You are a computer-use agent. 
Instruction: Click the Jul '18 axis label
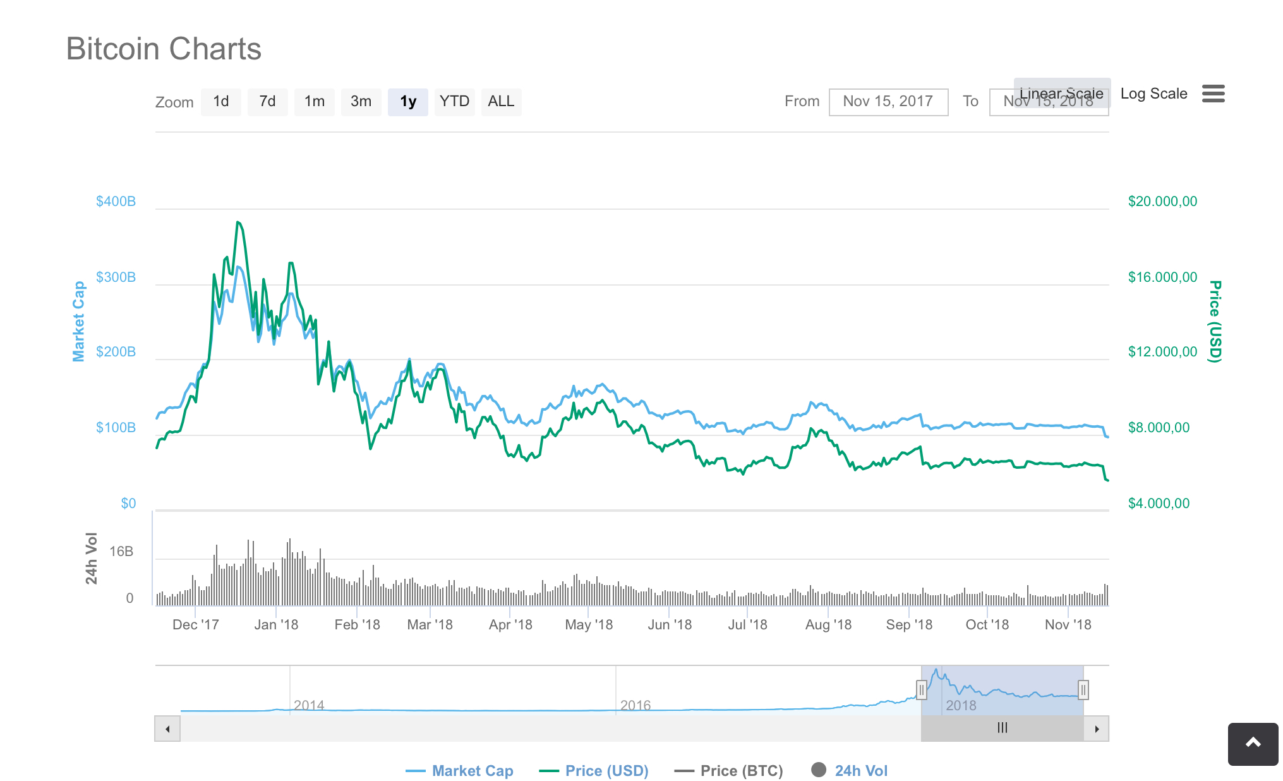coord(747,625)
